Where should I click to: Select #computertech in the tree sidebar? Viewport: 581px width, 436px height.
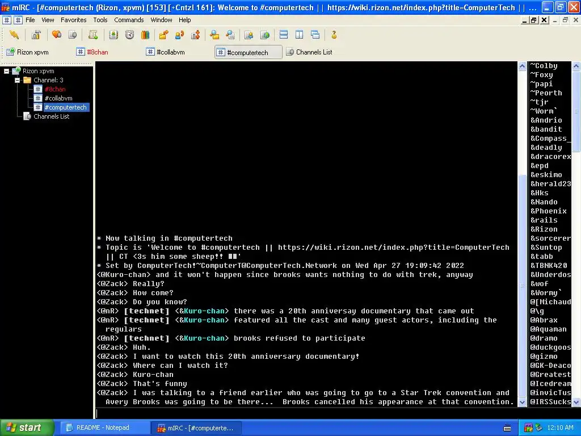[x=65, y=107]
